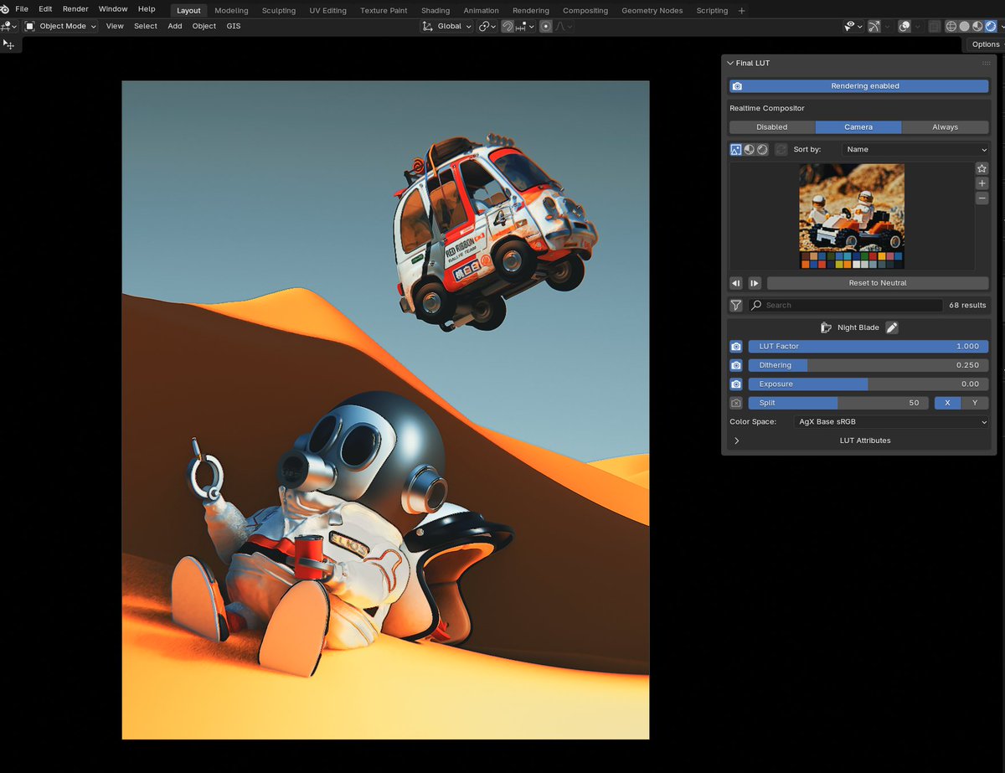Screen dimensions: 1005x773
Task: Toggle X-ray mode icon
Action: click(x=935, y=26)
